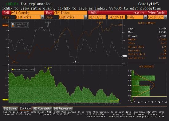Click the Median value 1.2424
This screenshot has height=121, width=169.
(x=163, y=39)
